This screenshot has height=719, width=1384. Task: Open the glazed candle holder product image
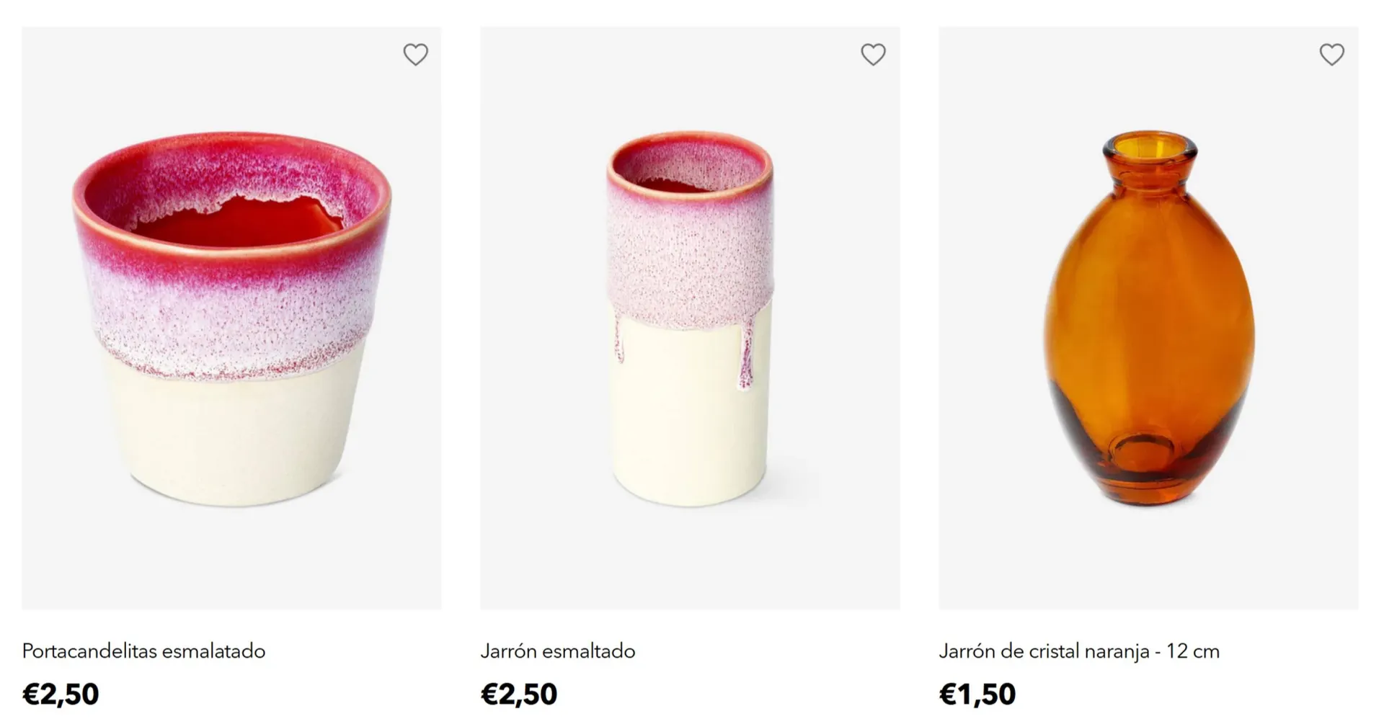tap(231, 318)
